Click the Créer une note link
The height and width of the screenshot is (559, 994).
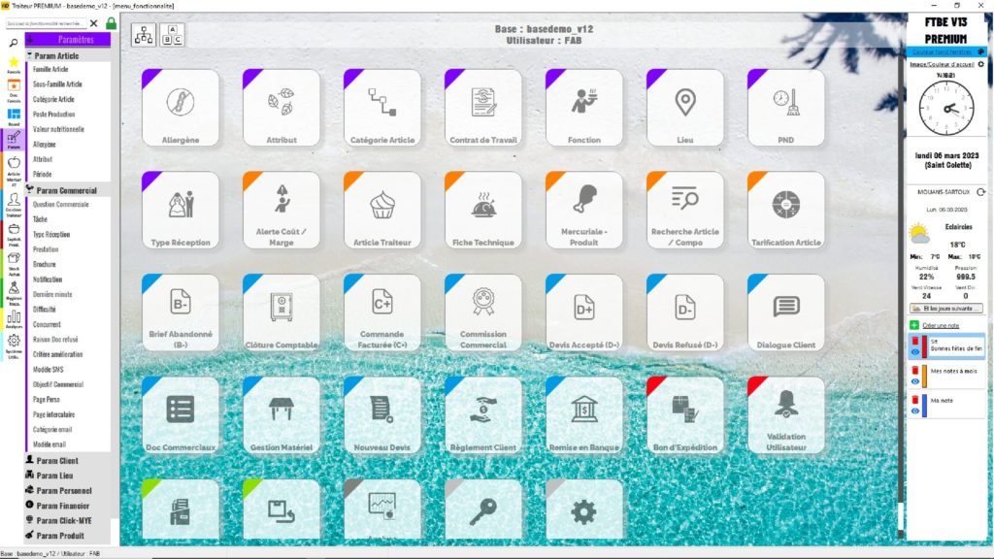tap(941, 326)
